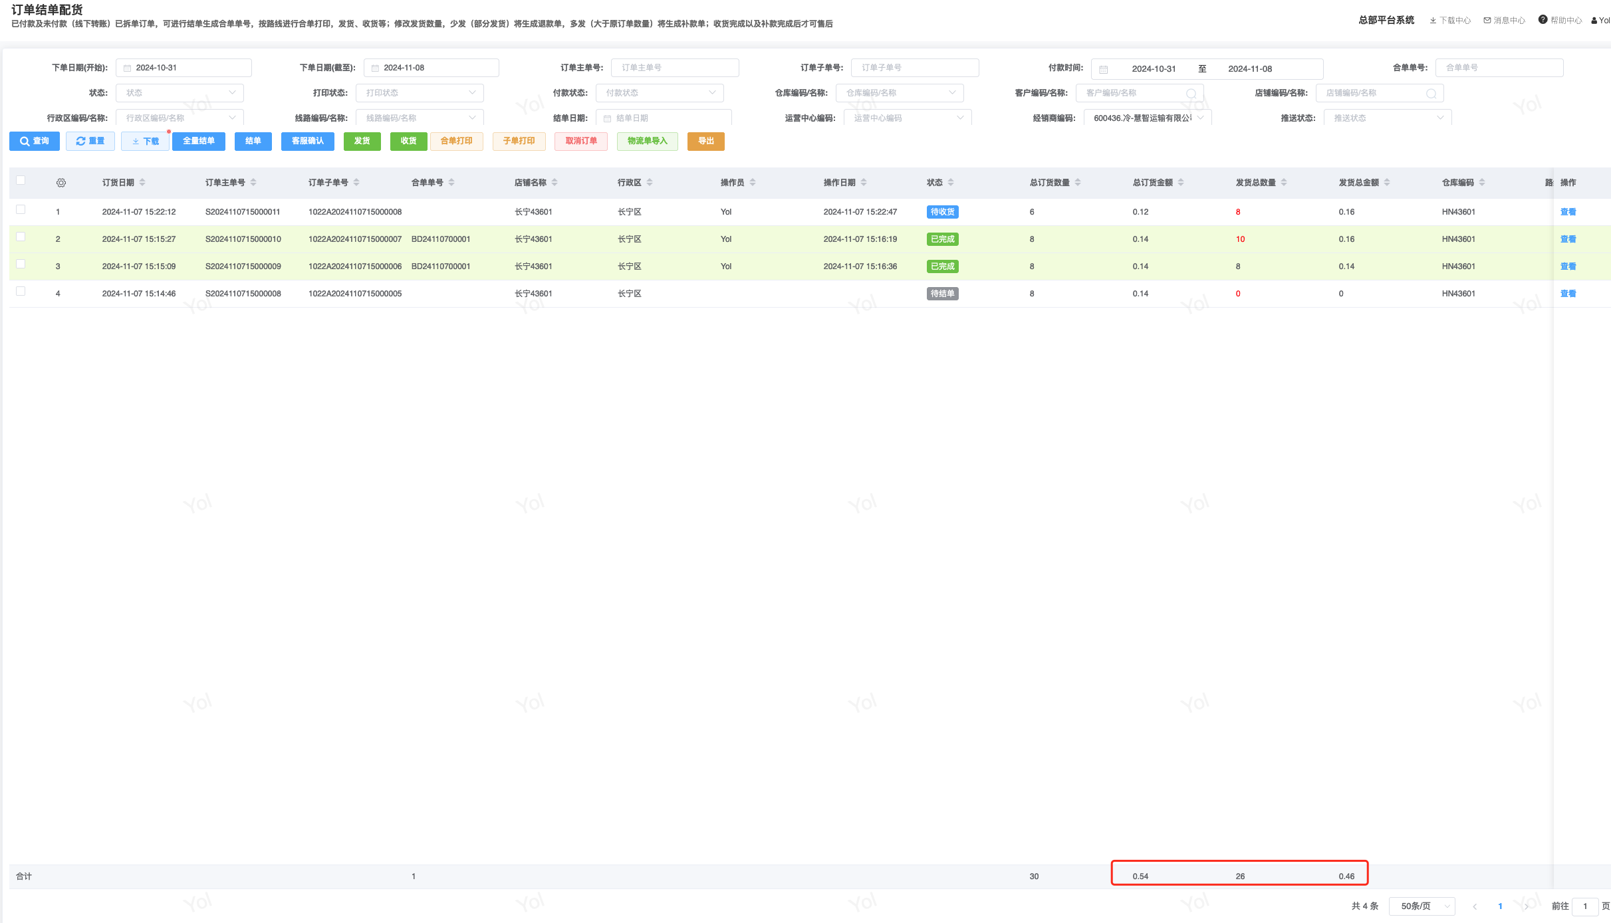Go to page 1 in pagination
1611x923 pixels.
click(x=1500, y=906)
